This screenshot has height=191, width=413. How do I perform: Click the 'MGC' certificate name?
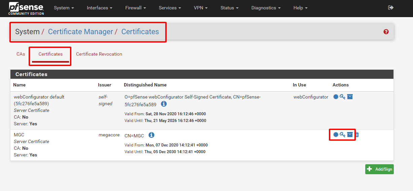pos(19,135)
